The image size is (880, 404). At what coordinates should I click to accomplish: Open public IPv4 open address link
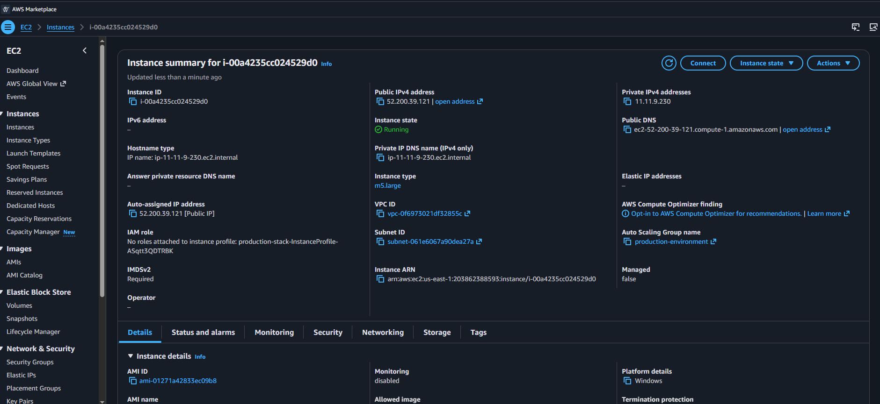pyautogui.click(x=458, y=101)
